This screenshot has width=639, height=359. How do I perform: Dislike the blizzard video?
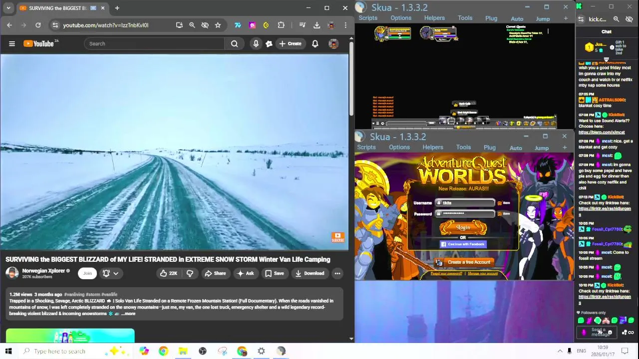click(190, 273)
